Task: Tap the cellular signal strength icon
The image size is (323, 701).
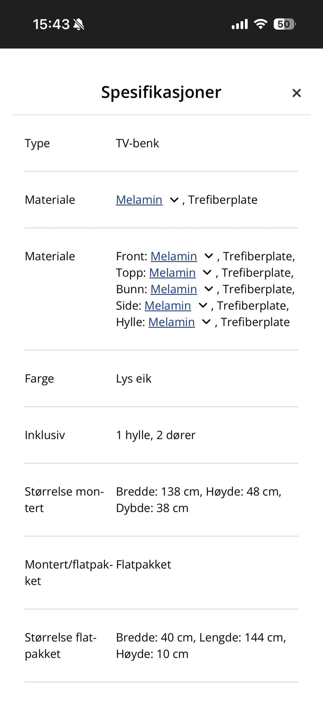Action: [x=239, y=24]
